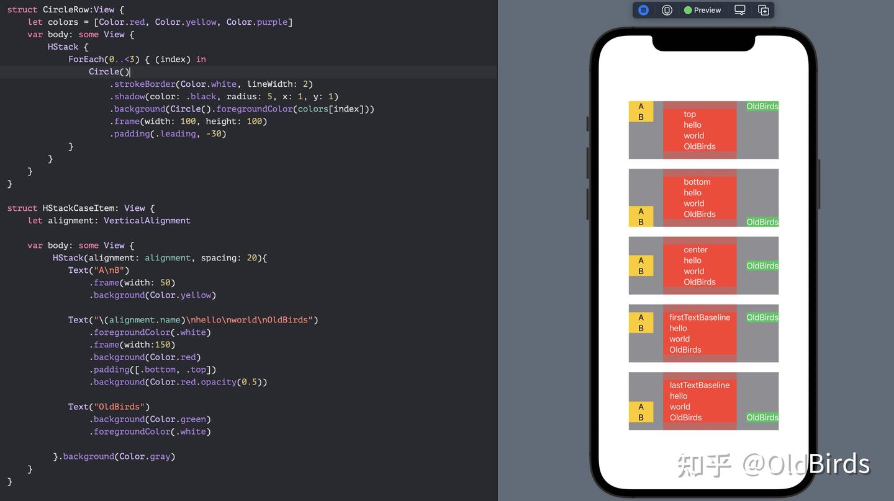Click the "struct CircleRow:View {" code line
This screenshot has width=894, height=501.
coord(66,9)
